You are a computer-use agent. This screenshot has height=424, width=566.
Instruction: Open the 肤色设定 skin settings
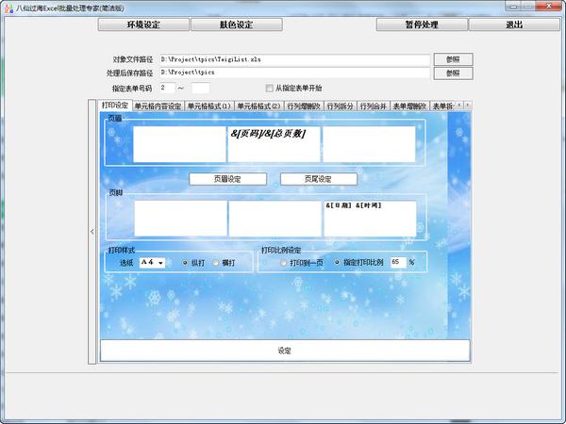(x=237, y=24)
